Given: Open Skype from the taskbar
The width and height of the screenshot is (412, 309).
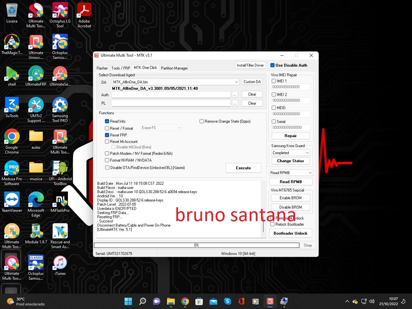Looking at the screenshot, I should (228, 301).
